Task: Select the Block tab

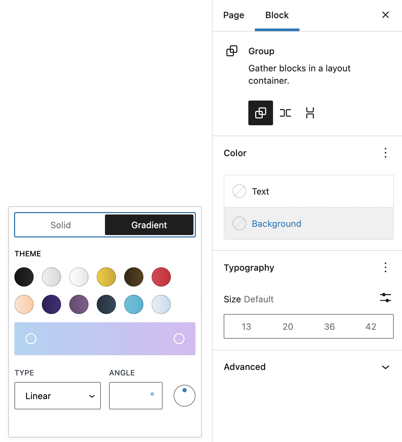Action: [277, 15]
